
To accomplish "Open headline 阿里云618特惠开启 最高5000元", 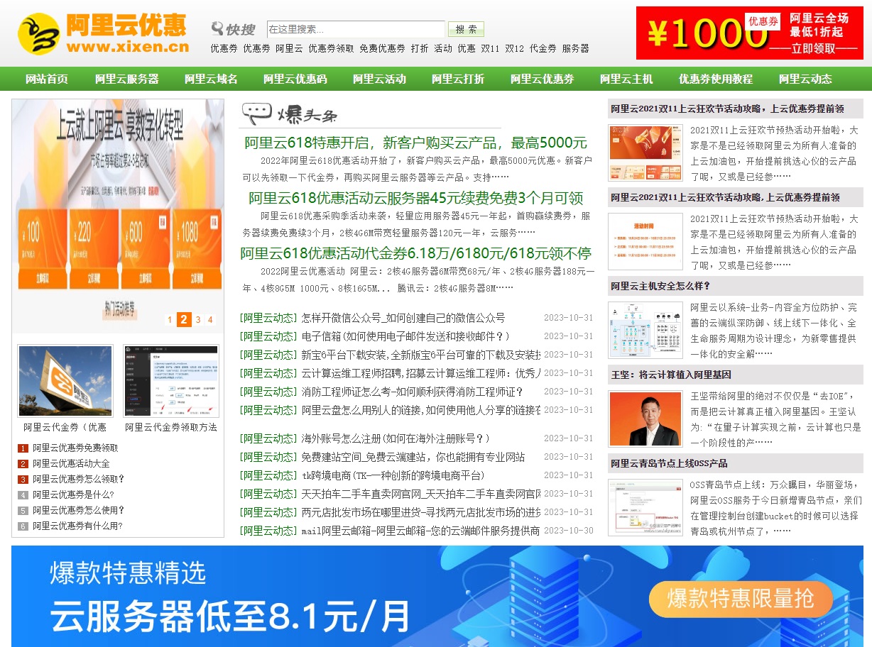I will (x=416, y=143).
